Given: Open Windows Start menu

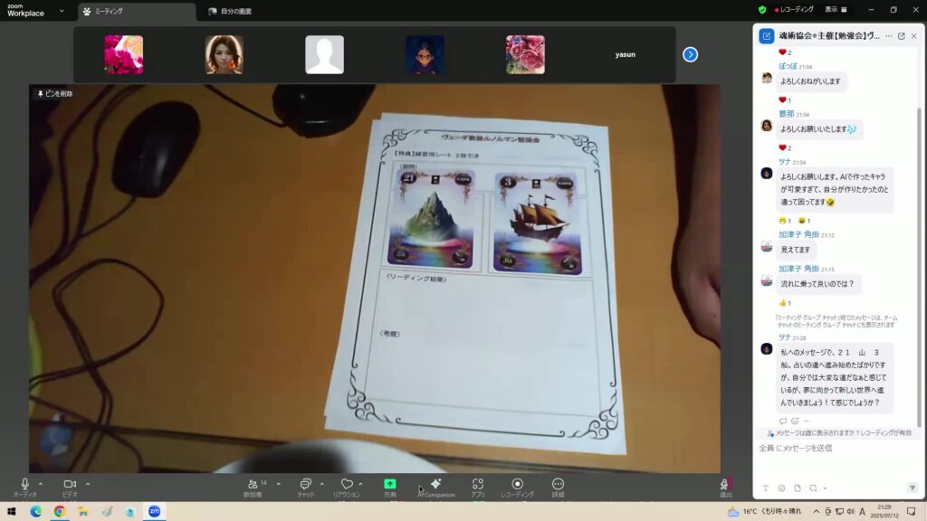Looking at the screenshot, I should point(11,512).
